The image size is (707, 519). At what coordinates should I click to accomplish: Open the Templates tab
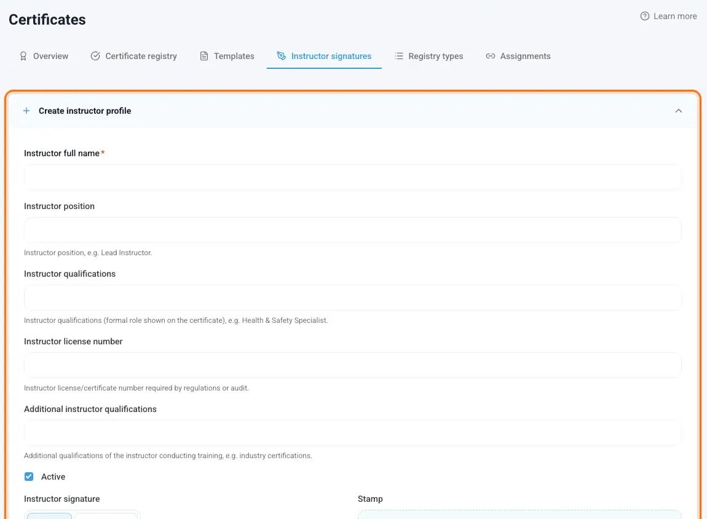click(x=227, y=56)
